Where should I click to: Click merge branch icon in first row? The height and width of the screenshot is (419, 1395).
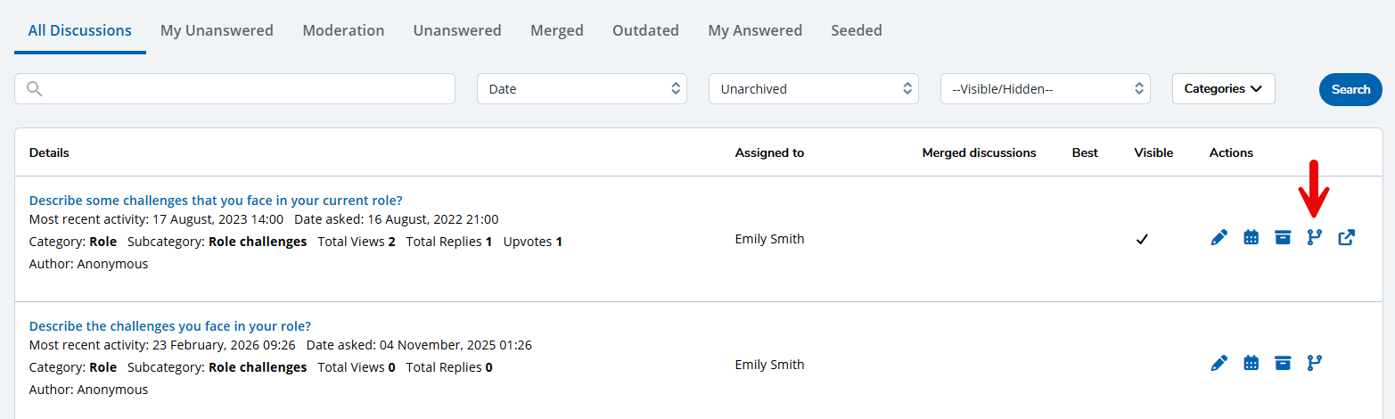1315,237
